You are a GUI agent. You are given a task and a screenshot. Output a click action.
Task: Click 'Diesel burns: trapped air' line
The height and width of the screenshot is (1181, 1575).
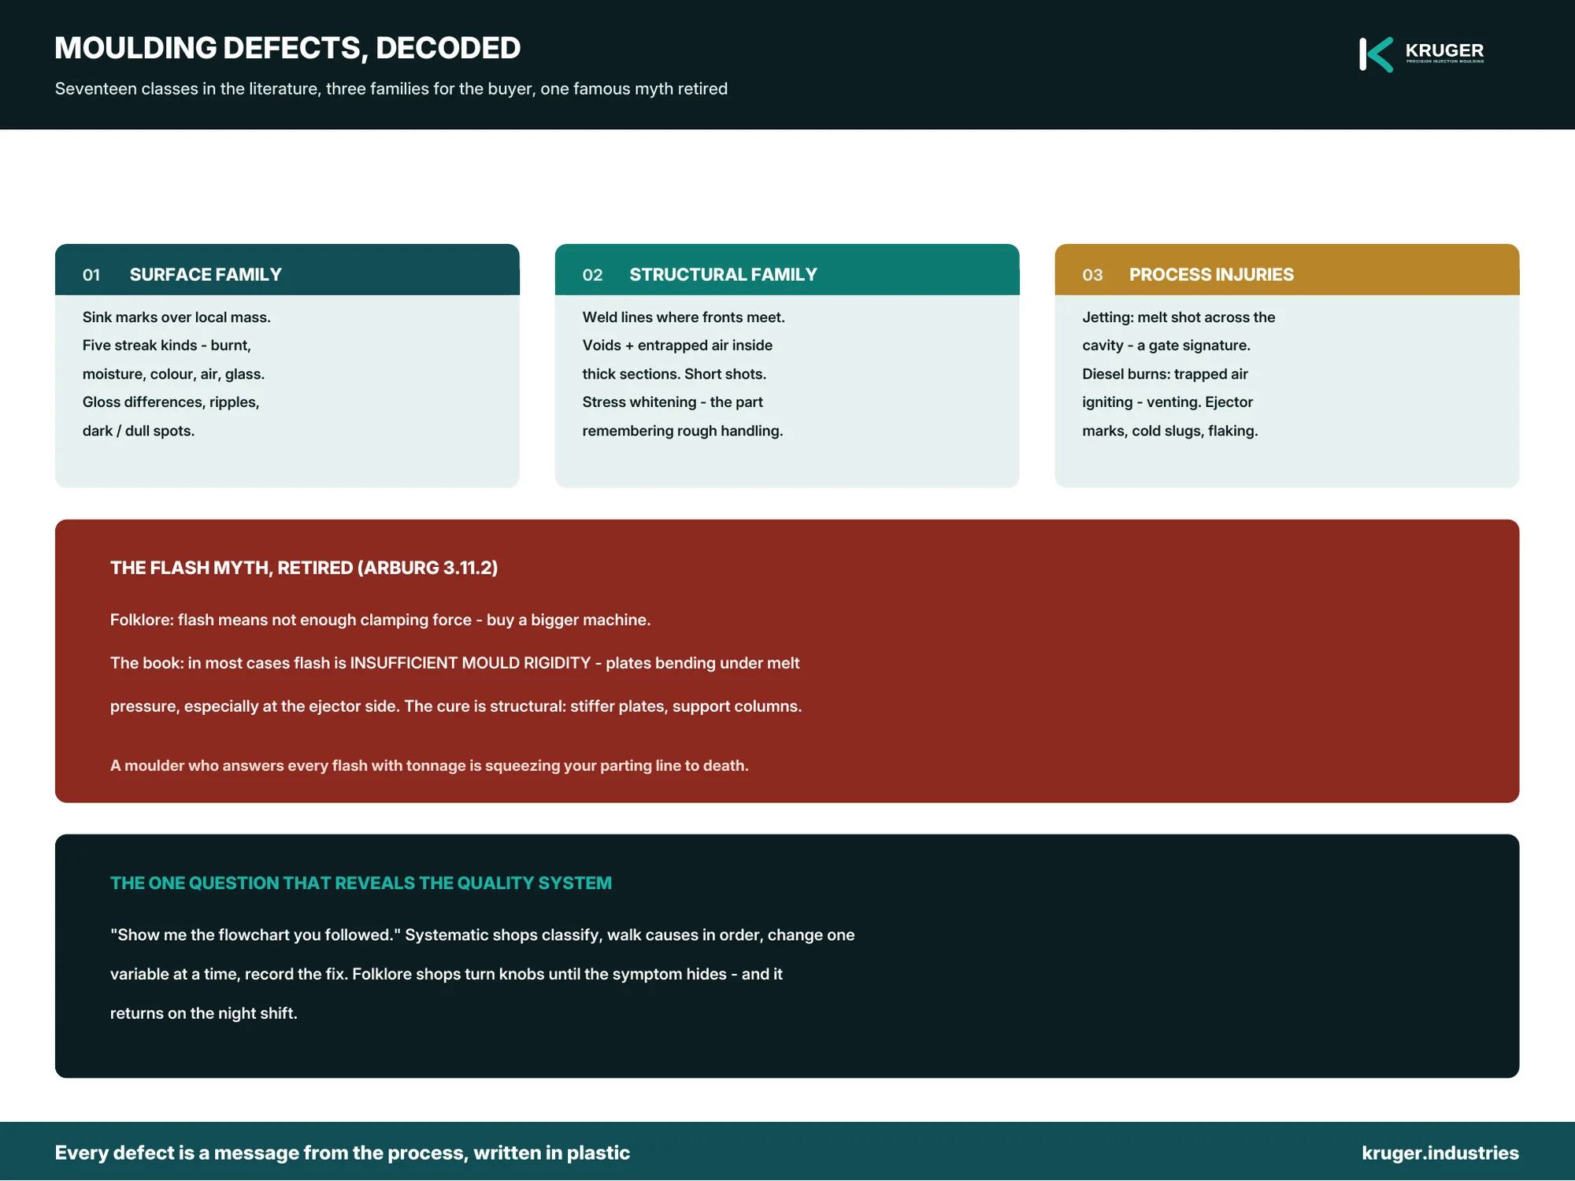[x=1165, y=374]
